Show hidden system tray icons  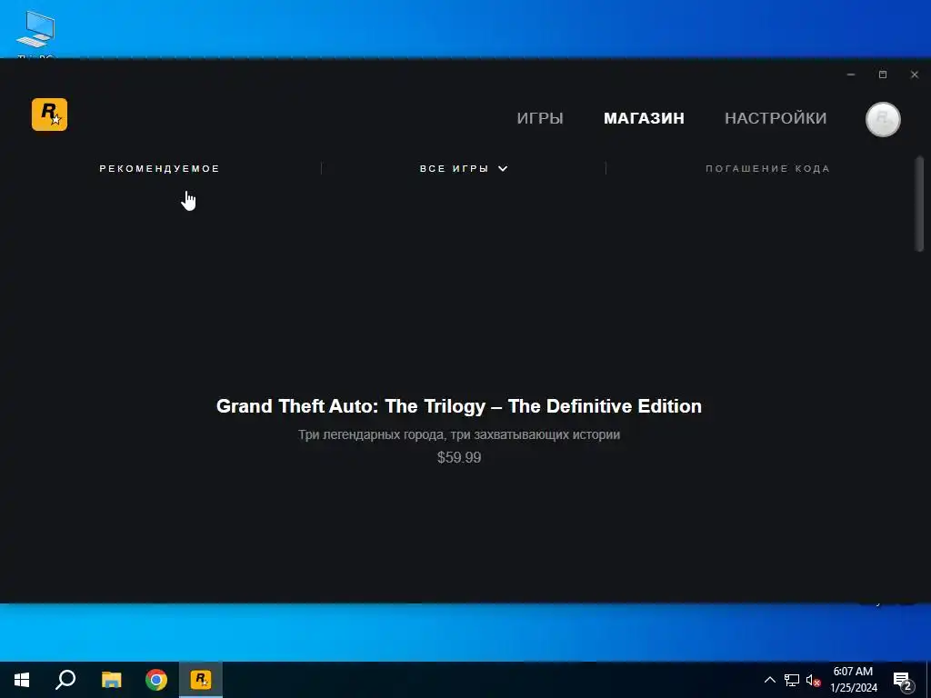[769, 680]
